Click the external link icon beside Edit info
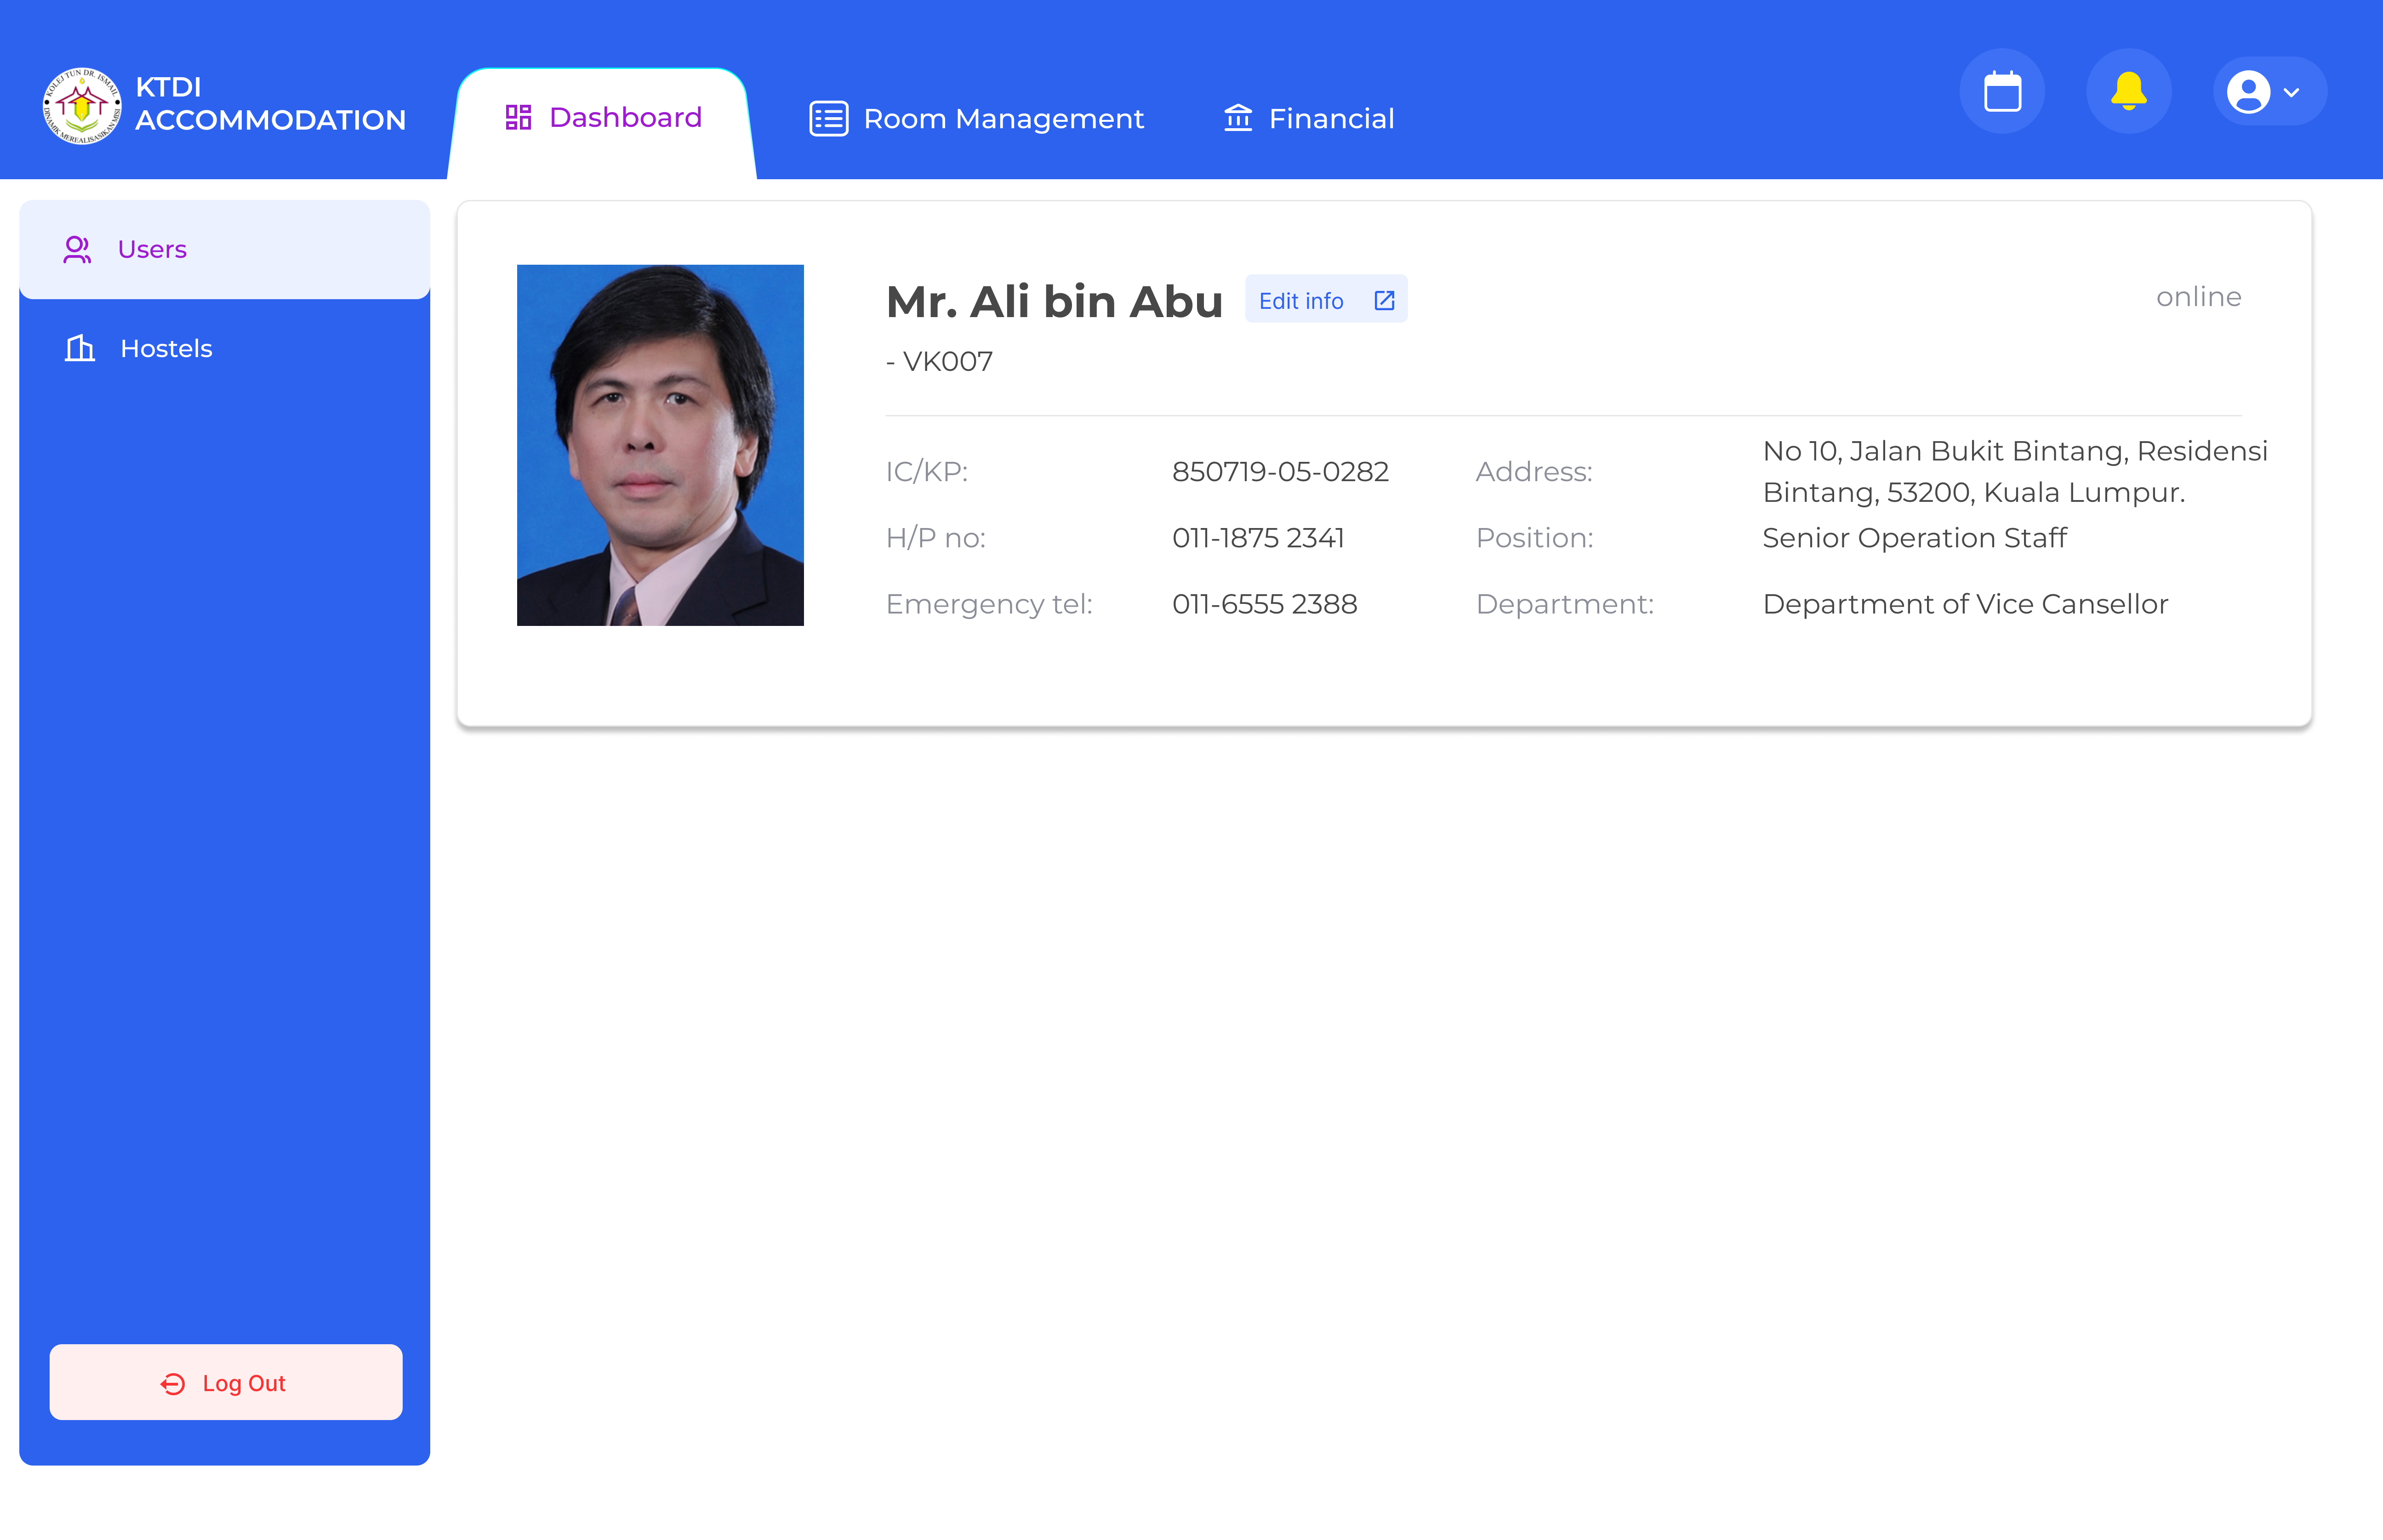Screen dimensions: 2383x1540 (x=1384, y=299)
